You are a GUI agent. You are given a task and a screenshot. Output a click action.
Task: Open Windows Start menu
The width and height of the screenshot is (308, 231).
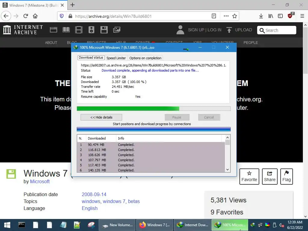click(x=7, y=225)
